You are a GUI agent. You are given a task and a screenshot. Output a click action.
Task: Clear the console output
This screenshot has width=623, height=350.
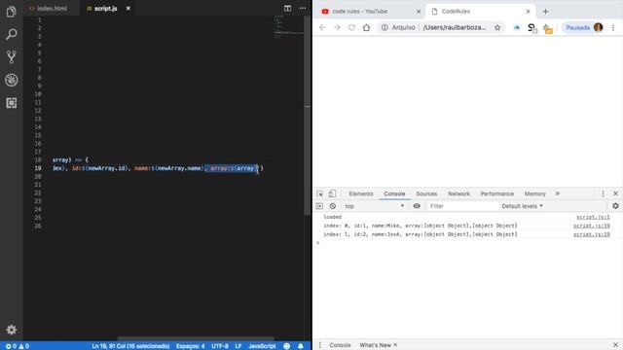tap(333, 206)
